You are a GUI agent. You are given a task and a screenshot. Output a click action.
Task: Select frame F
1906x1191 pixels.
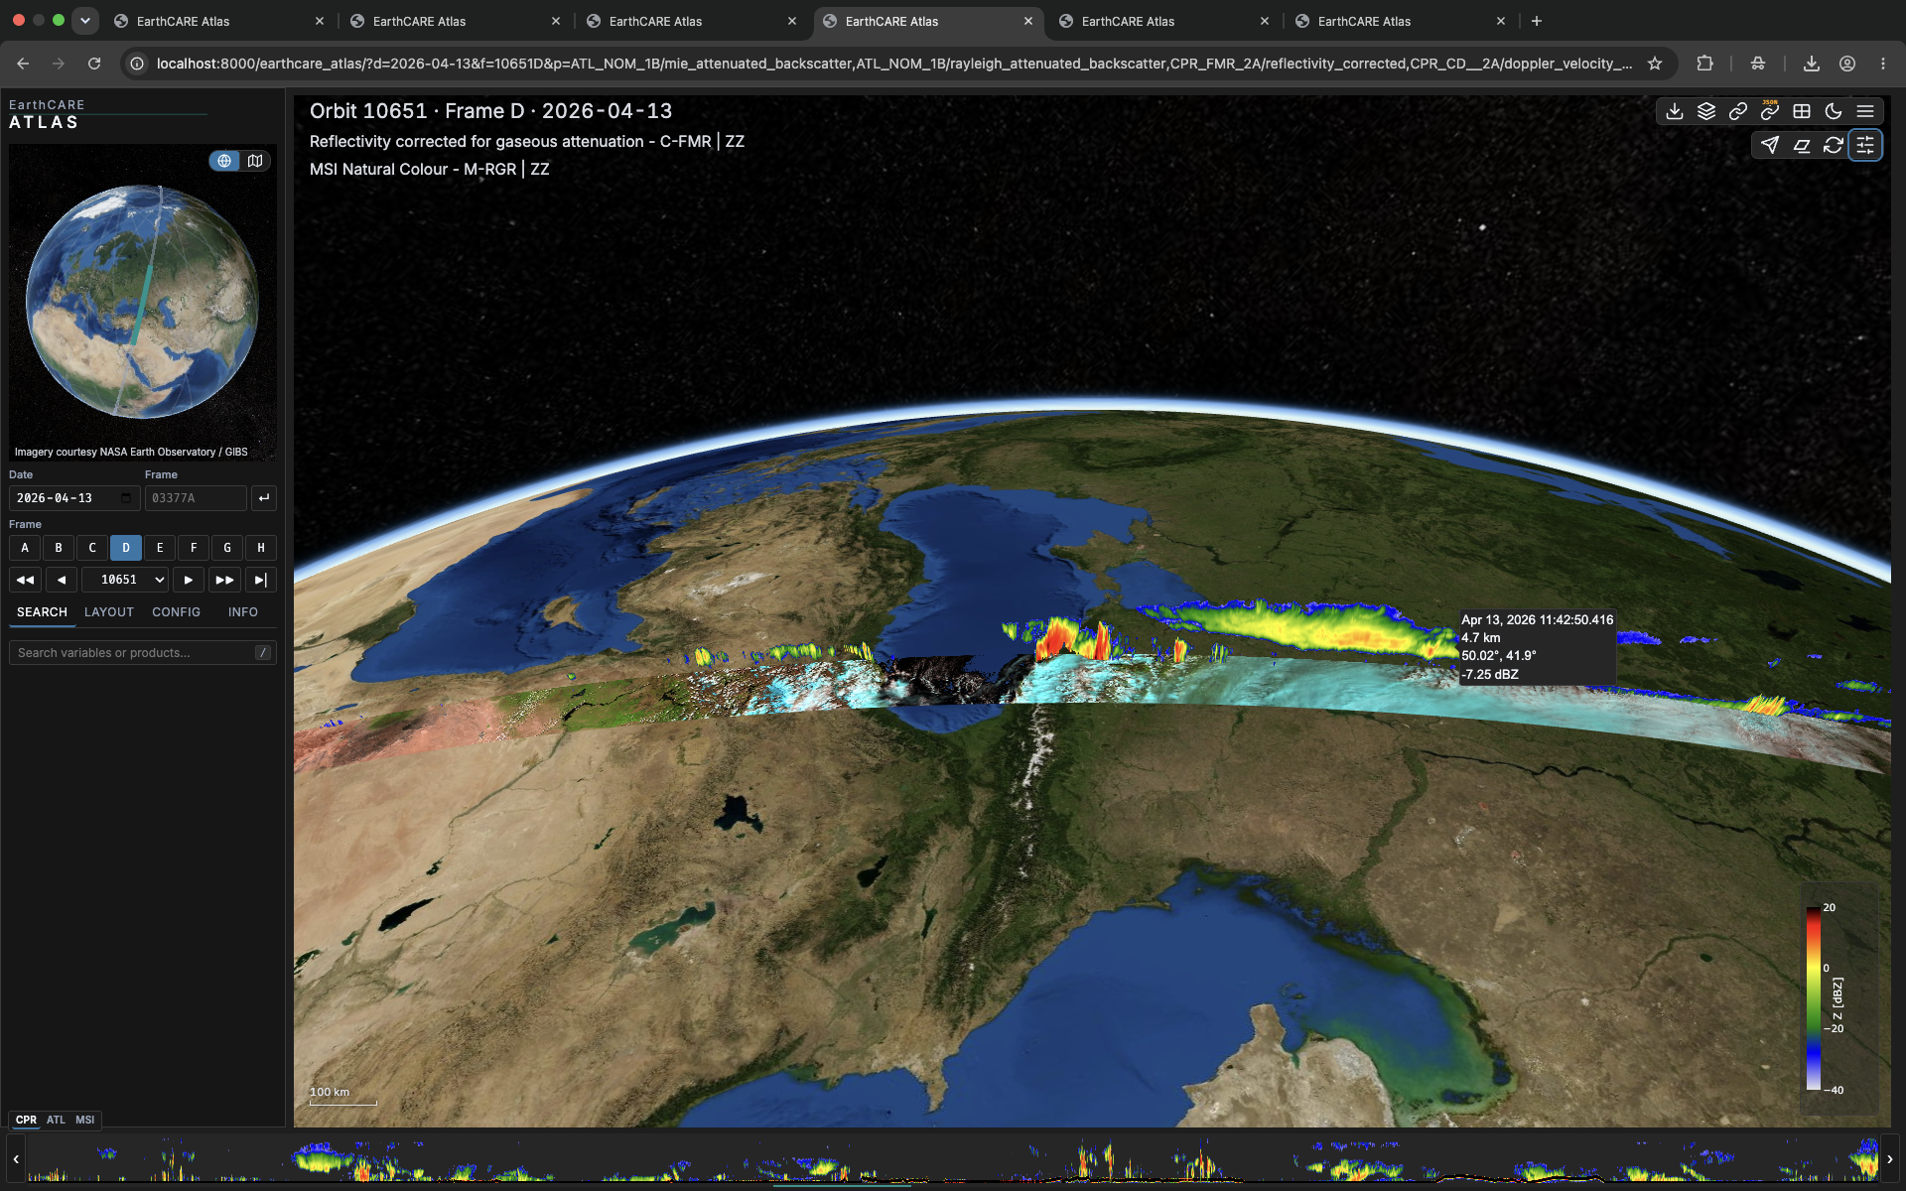(x=194, y=548)
